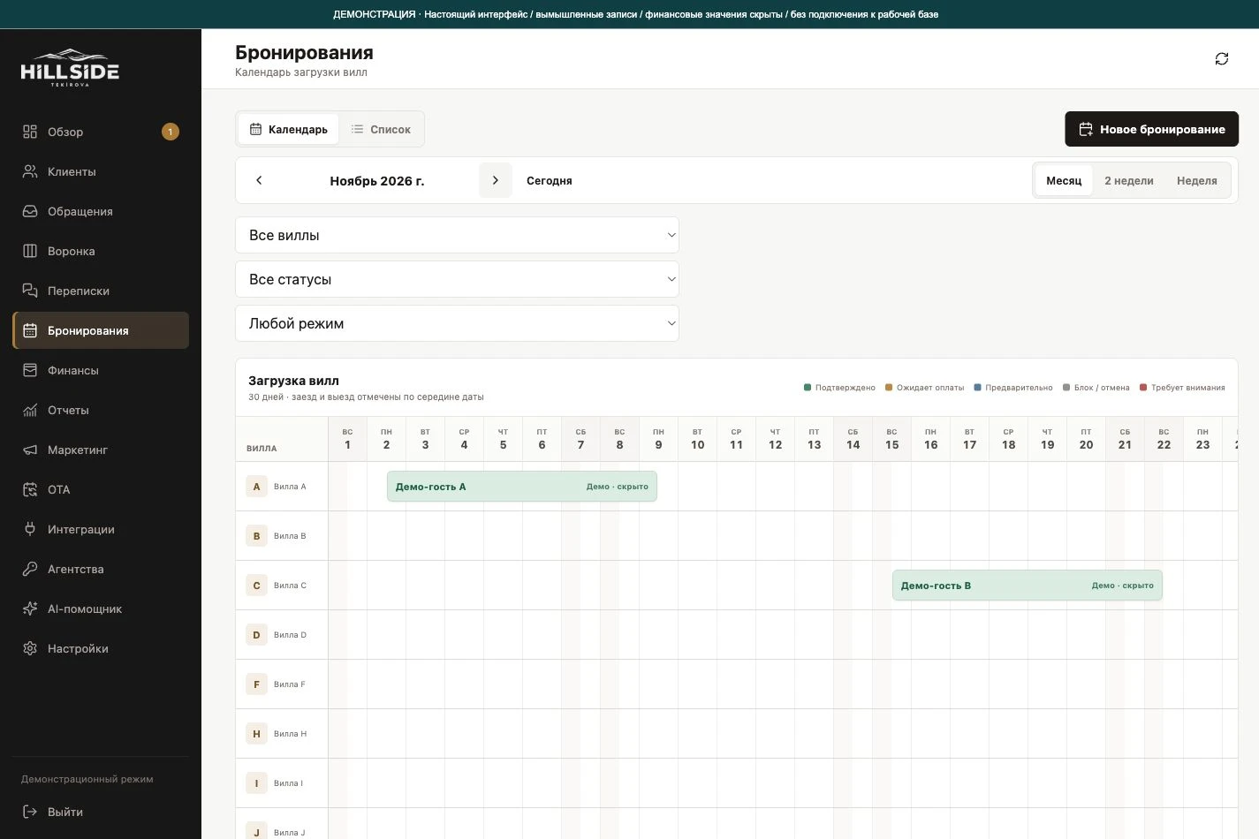1259x839 pixels.
Task: Click the Финансы card icon
Action: click(30, 370)
